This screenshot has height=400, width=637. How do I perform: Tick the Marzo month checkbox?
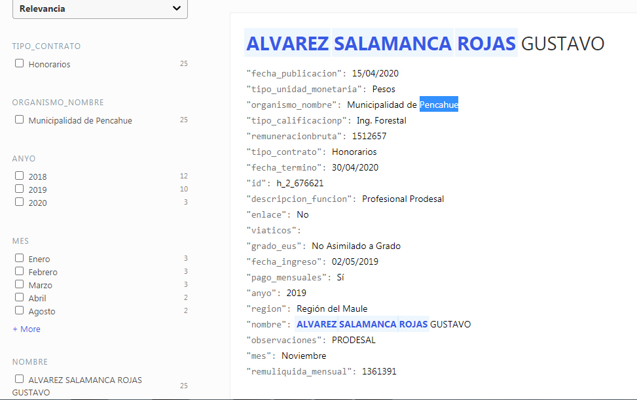[x=19, y=284]
